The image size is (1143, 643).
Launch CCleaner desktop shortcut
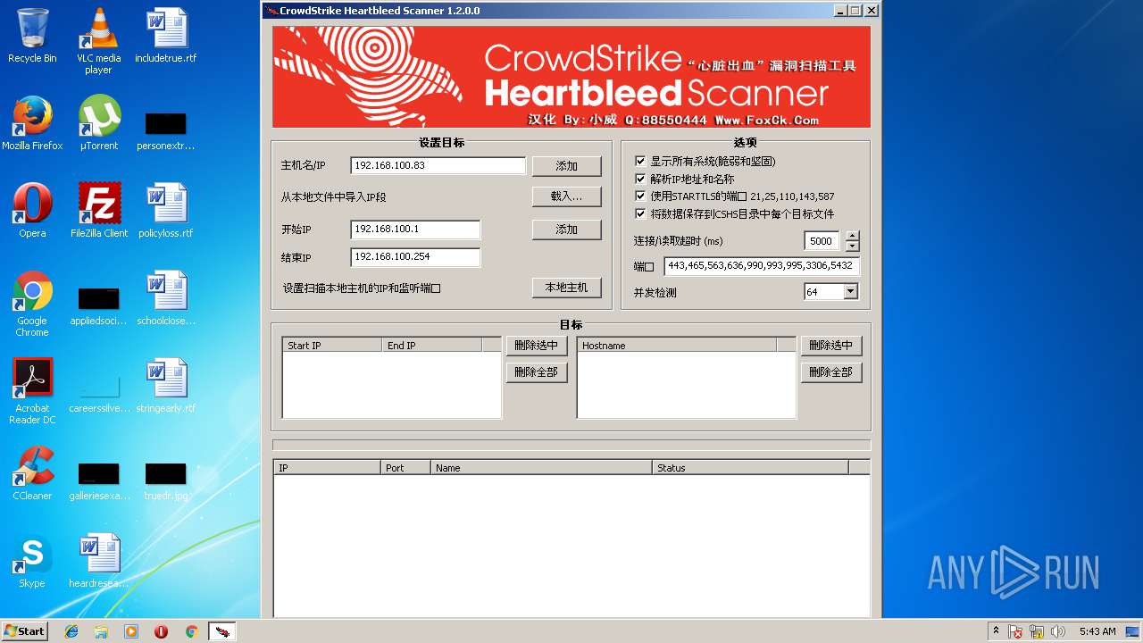(x=32, y=473)
